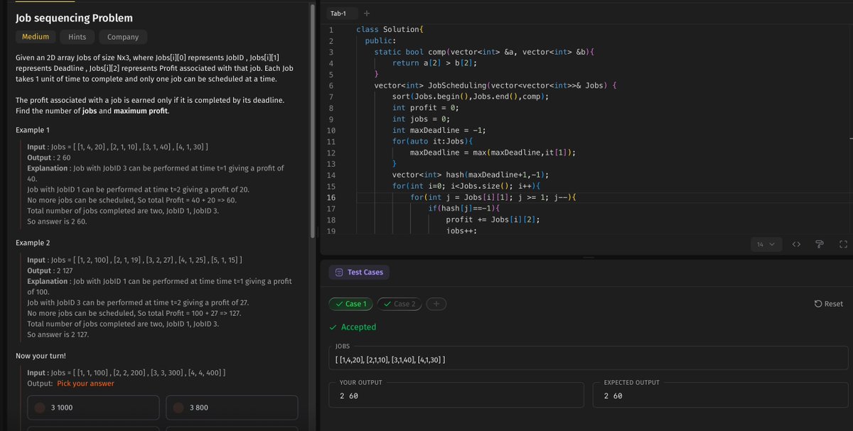The image size is (853, 431).
Task: Click the 'Pick your answer' text
Action: click(x=85, y=383)
